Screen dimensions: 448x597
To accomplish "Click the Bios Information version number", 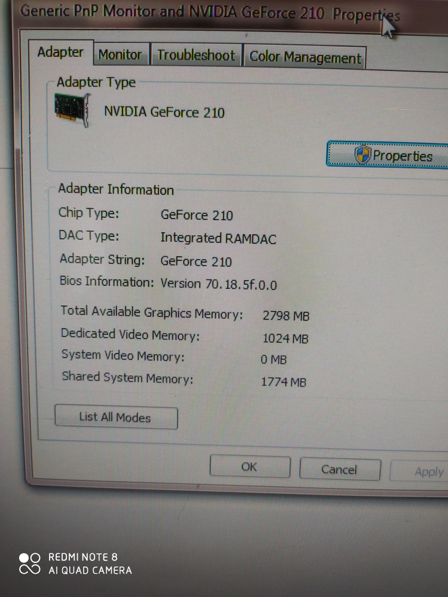I will point(219,284).
